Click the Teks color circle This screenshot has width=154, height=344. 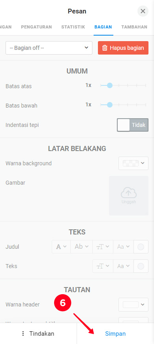(141, 266)
